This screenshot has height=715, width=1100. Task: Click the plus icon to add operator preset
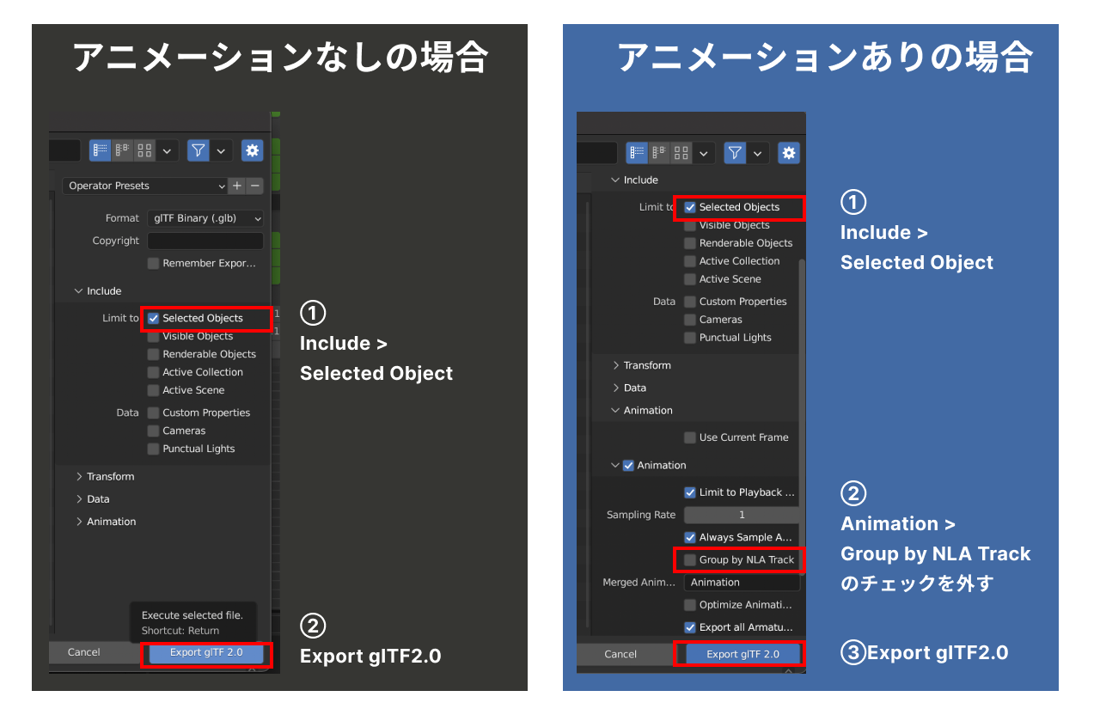(x=237, y=186)
